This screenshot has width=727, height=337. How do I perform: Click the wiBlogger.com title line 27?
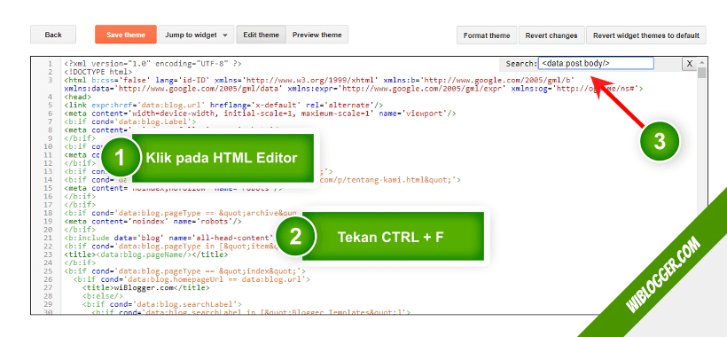pos(146,288)
